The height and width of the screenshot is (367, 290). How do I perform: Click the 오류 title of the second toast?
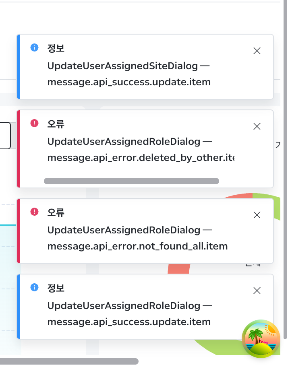click(56, 124)
